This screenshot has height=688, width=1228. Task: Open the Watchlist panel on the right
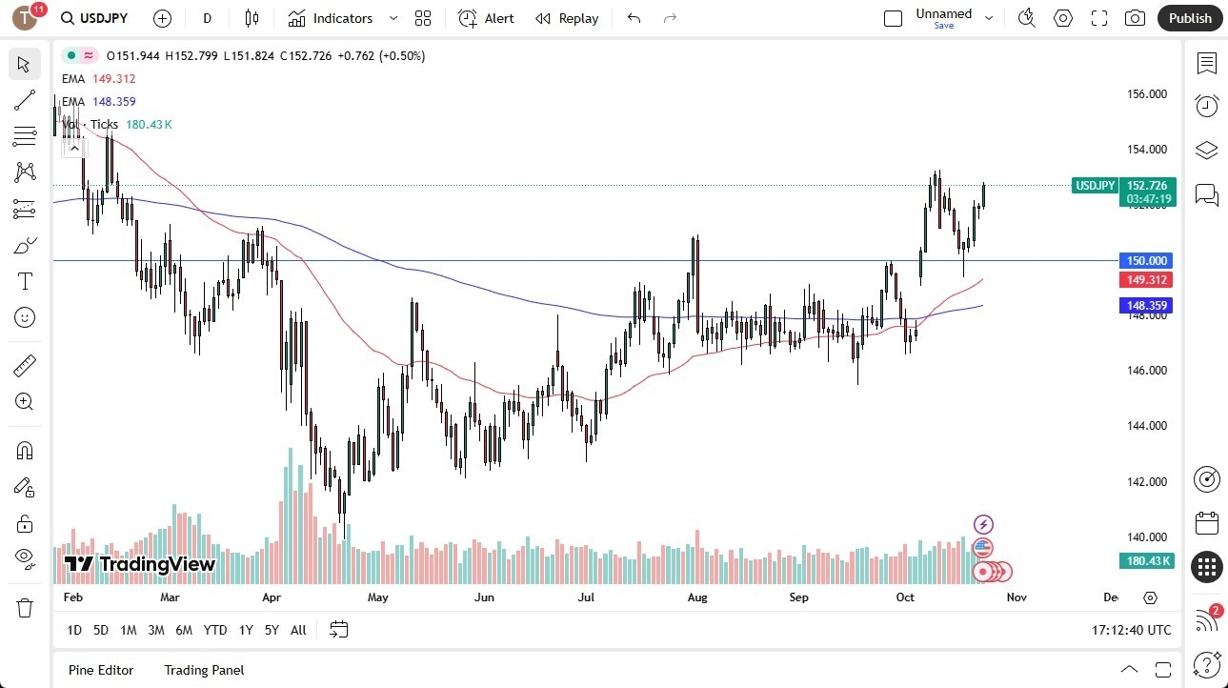click(x=1206, y=64)
